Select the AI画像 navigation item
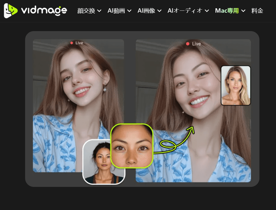The image size is (276, 210). (x=146, y=11)
